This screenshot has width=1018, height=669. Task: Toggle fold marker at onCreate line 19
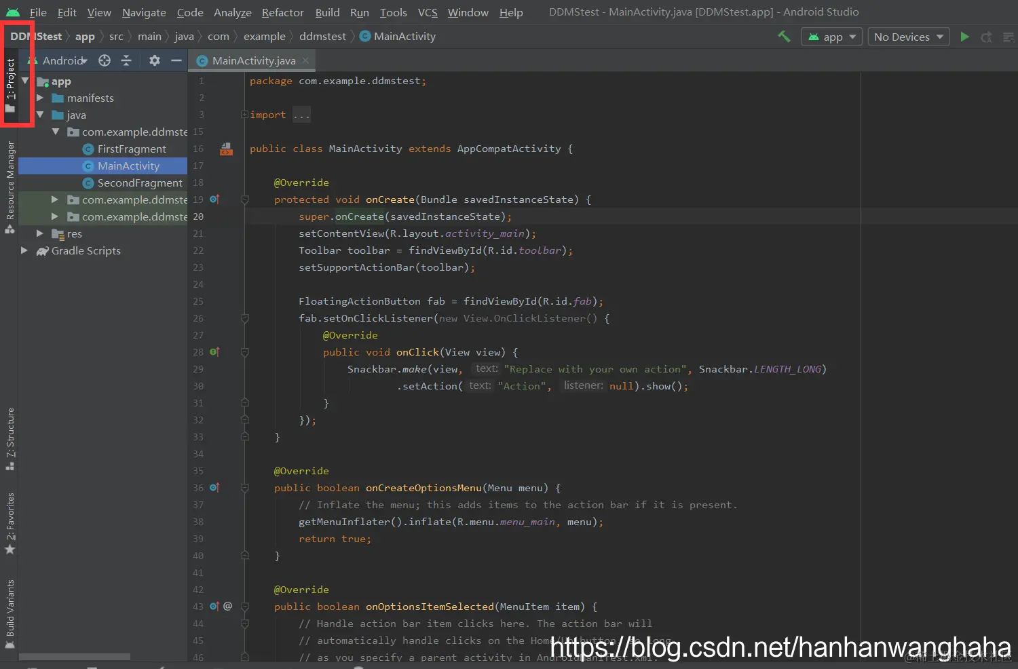click(x=245, y=199)
